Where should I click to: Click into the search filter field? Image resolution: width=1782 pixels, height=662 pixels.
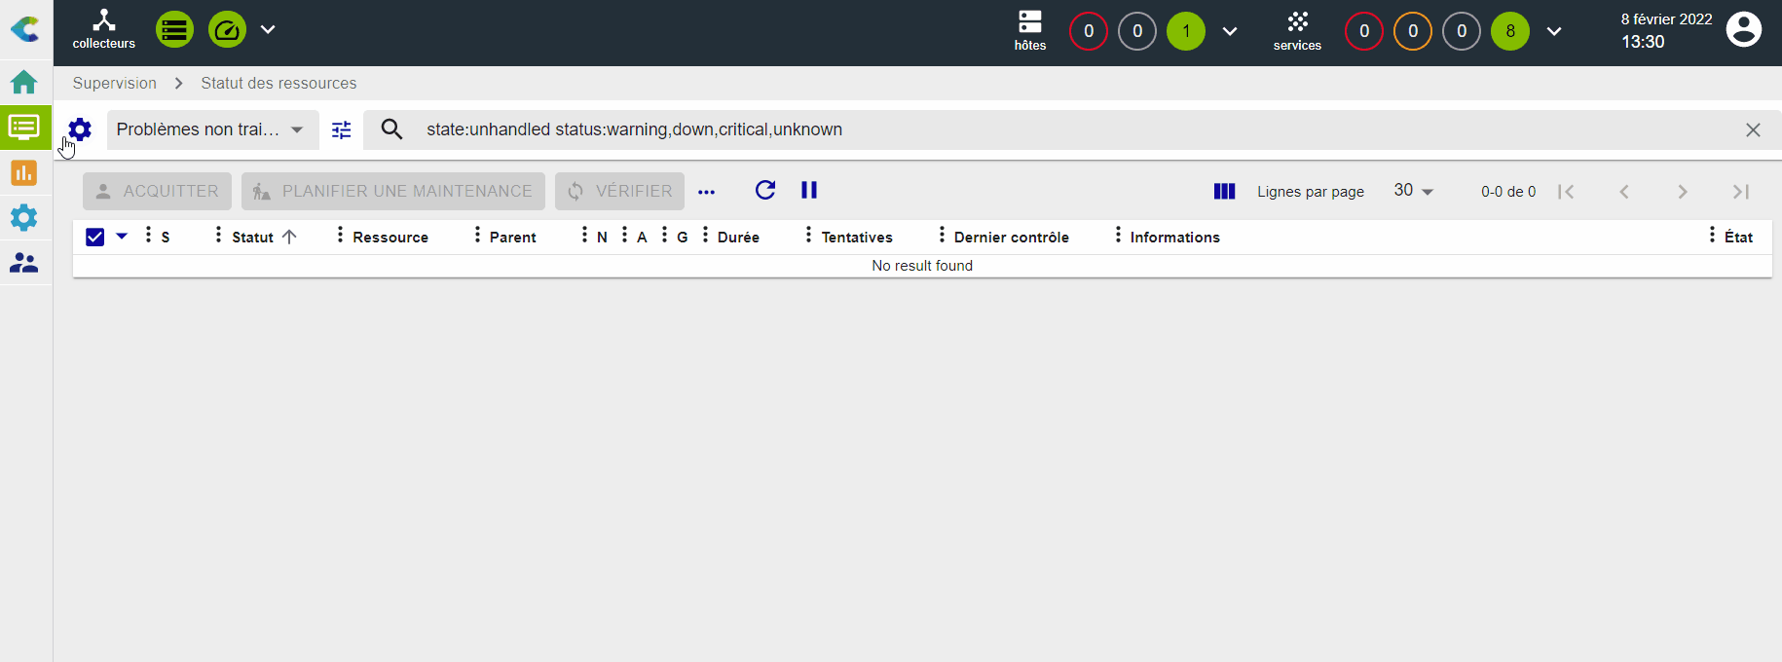click(1071, 129)
